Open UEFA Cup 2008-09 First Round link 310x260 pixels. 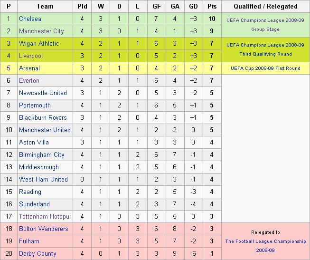click(265, 68)
